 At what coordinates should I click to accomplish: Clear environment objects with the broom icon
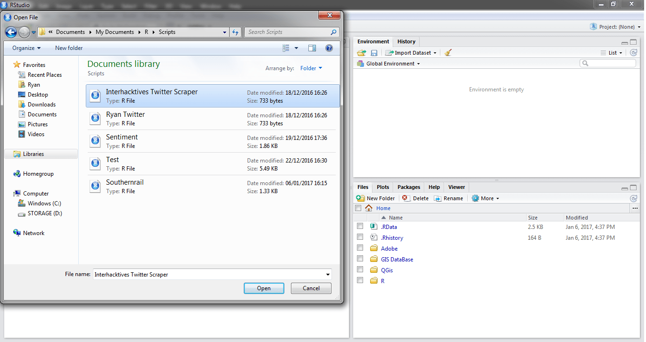click(448, 53)
